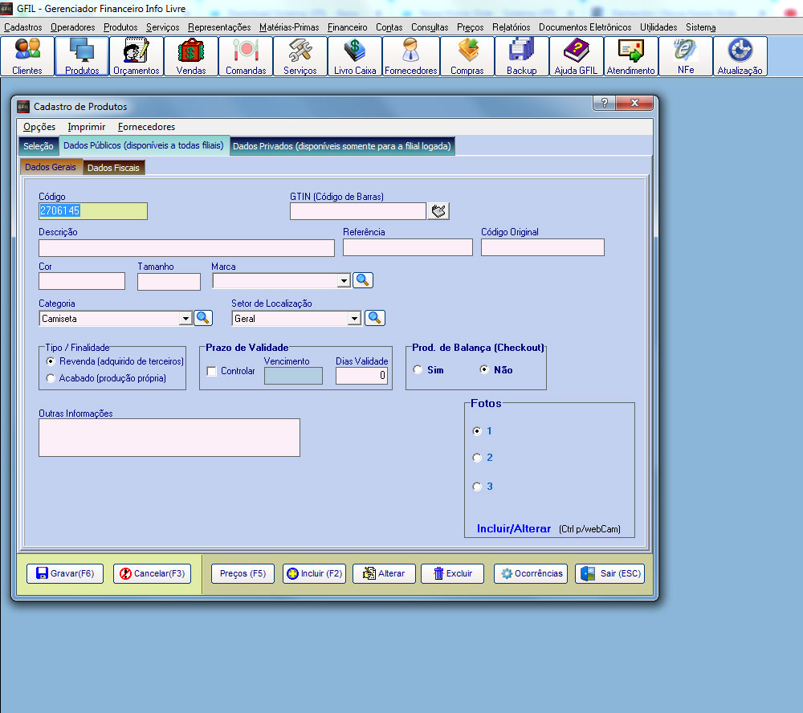
Task: Open the Cadastros menu
Action: click(x=23, y=27)
